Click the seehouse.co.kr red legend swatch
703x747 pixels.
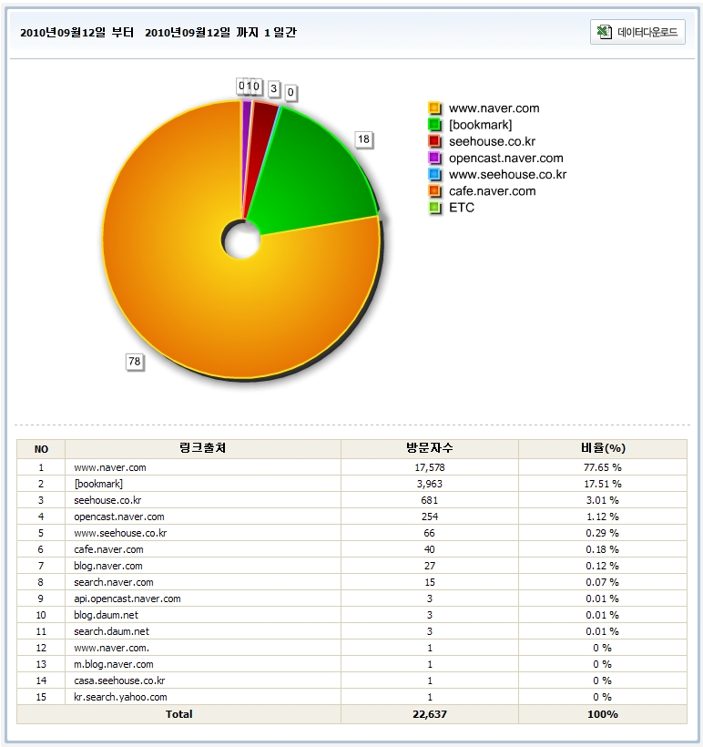click(x=434, y=141)
